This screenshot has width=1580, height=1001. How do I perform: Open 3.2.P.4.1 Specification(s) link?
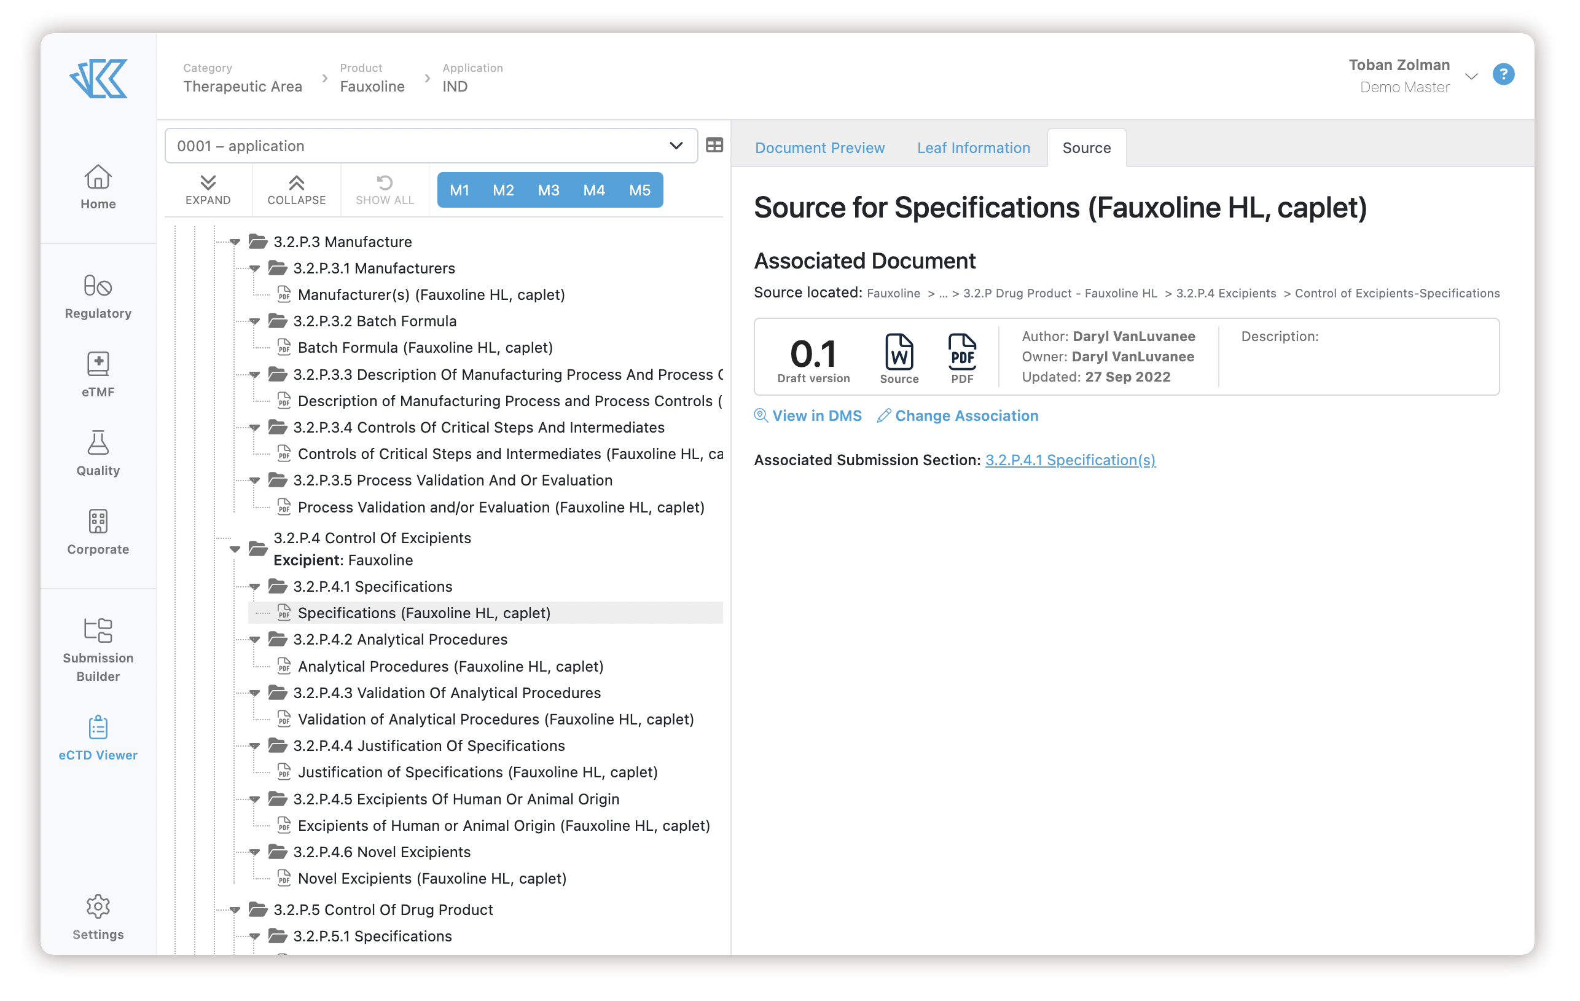click(1070, 460)
